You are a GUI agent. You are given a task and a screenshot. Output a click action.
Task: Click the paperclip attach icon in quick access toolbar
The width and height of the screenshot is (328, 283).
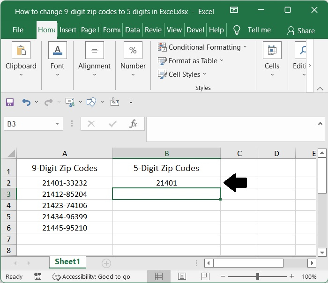(x=114, y=102)
